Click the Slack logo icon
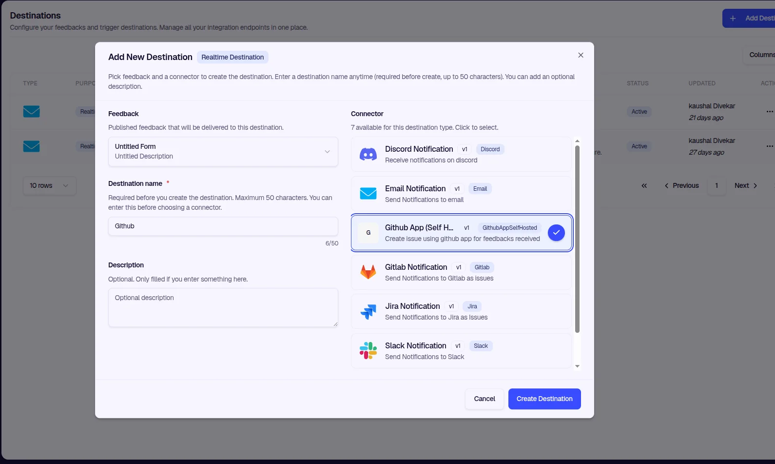The width and height of the screenshot is (775, 464). tap(368, 350)
